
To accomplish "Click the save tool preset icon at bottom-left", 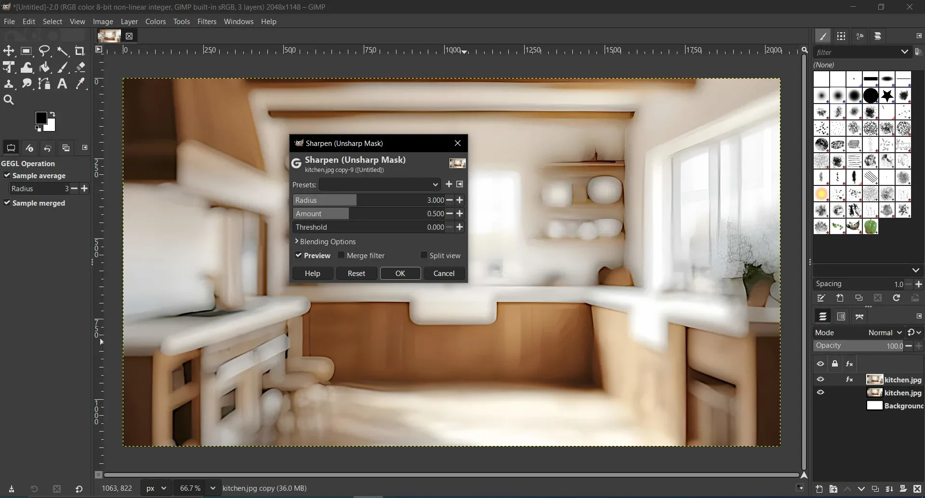I will tap(12, 489).
